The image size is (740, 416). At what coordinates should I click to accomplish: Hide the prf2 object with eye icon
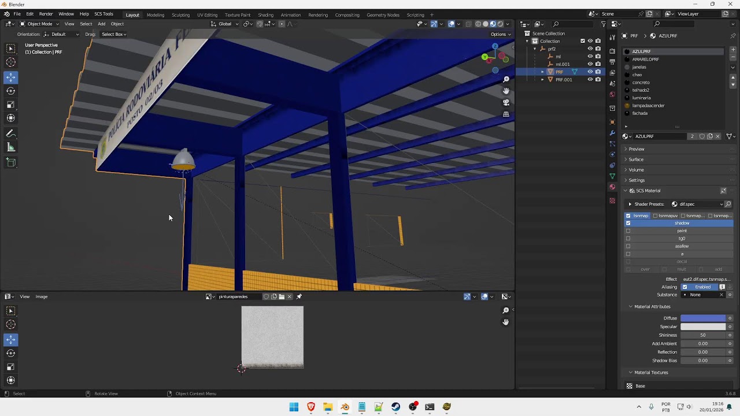click(590, 49)
